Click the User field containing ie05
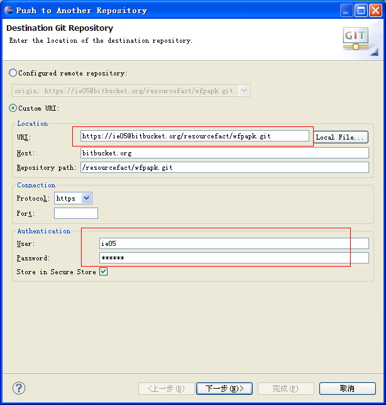The image size is (386, 405). coord(234,243)
